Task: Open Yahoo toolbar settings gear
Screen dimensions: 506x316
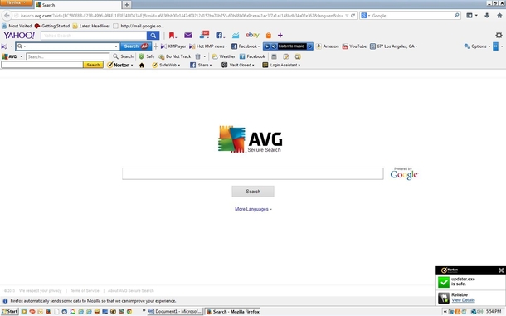Action: point(499,35)
